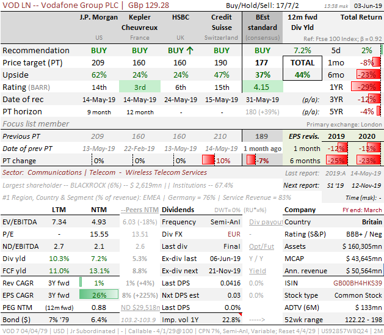Image resolution: width=384 pixels, height=335 pixels.
Task: Click J.P. Morgan upside 62%
Action: [99, 75]
